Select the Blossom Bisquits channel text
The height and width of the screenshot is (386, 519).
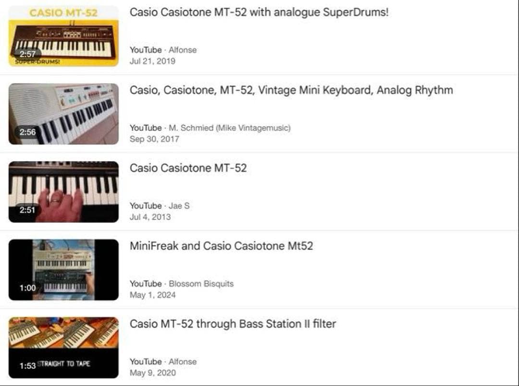point(201,284)
